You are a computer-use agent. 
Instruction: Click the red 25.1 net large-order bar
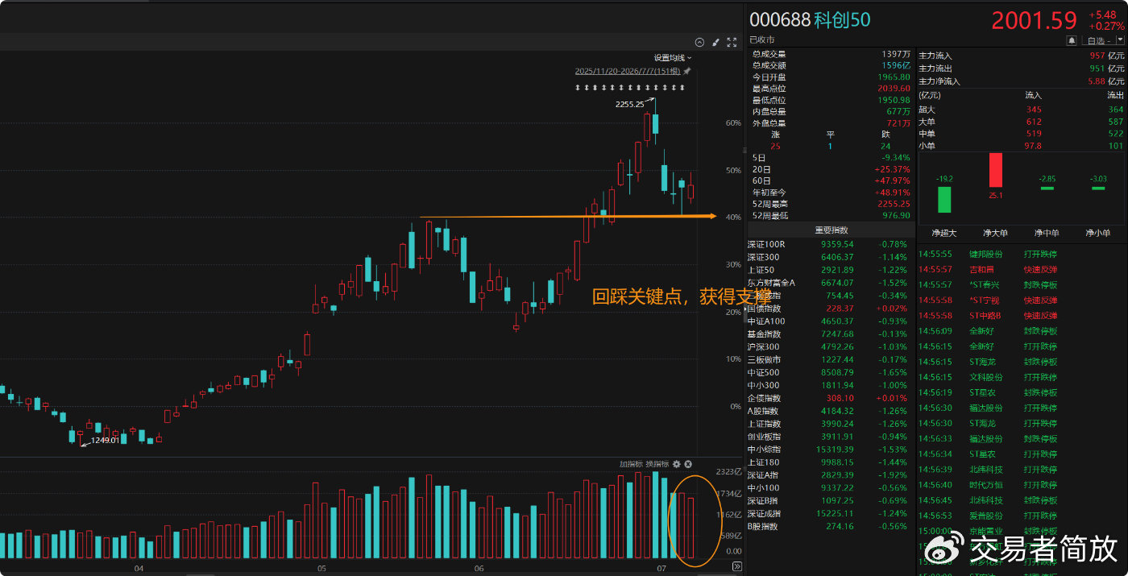pos(996,170)
